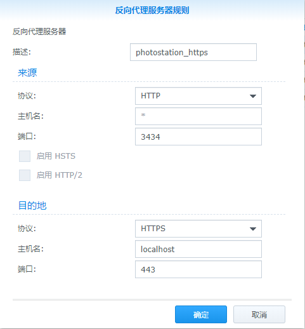The width and height of the screenshot is (305, 329).
Task: Click the 目的地 主机名 field containing localhost
Action: click(x=198, y=249)
